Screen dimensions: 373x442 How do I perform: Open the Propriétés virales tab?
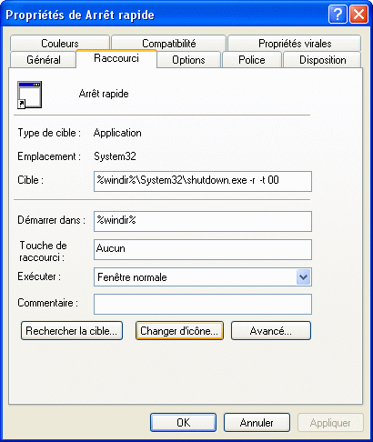coord(295,44)
